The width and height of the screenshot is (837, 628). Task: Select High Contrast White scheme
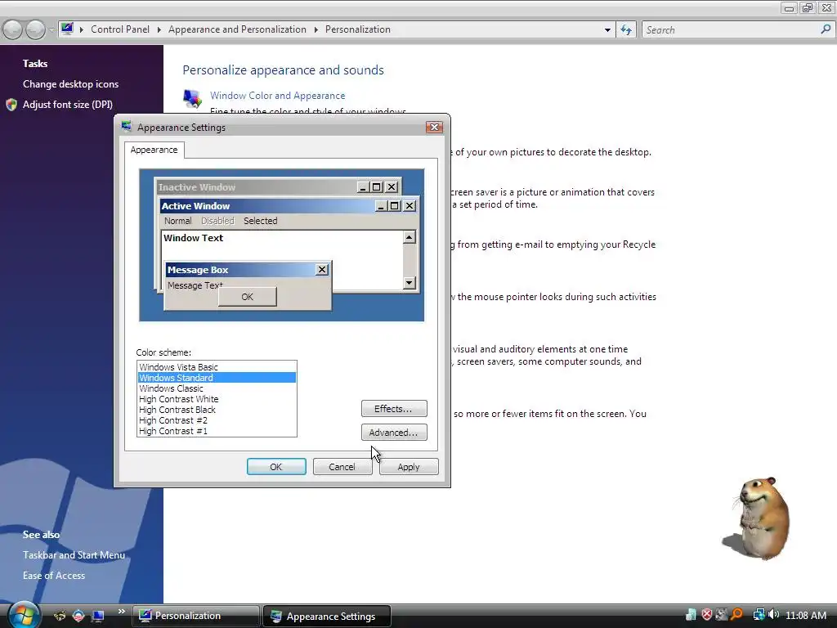217,399
